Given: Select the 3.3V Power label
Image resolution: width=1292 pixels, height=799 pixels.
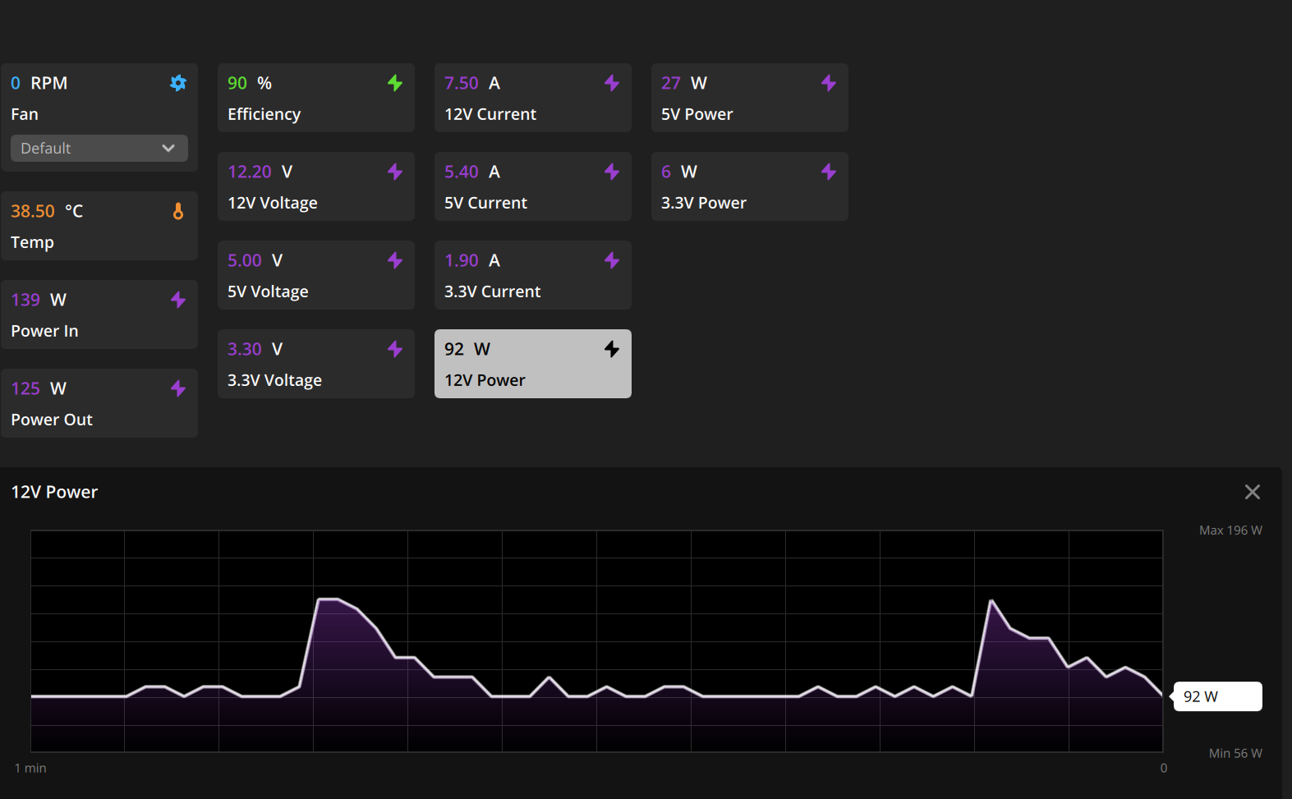Looking at the screenshot, I should coord(704,203).
